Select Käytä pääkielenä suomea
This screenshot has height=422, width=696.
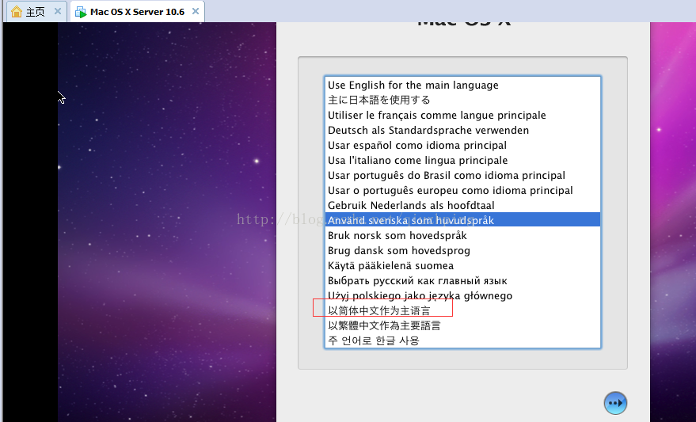tap(462, 265)
